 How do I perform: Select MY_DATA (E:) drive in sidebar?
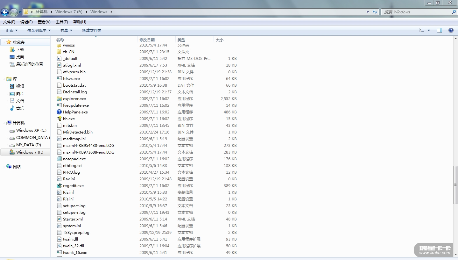click(29, 145)
